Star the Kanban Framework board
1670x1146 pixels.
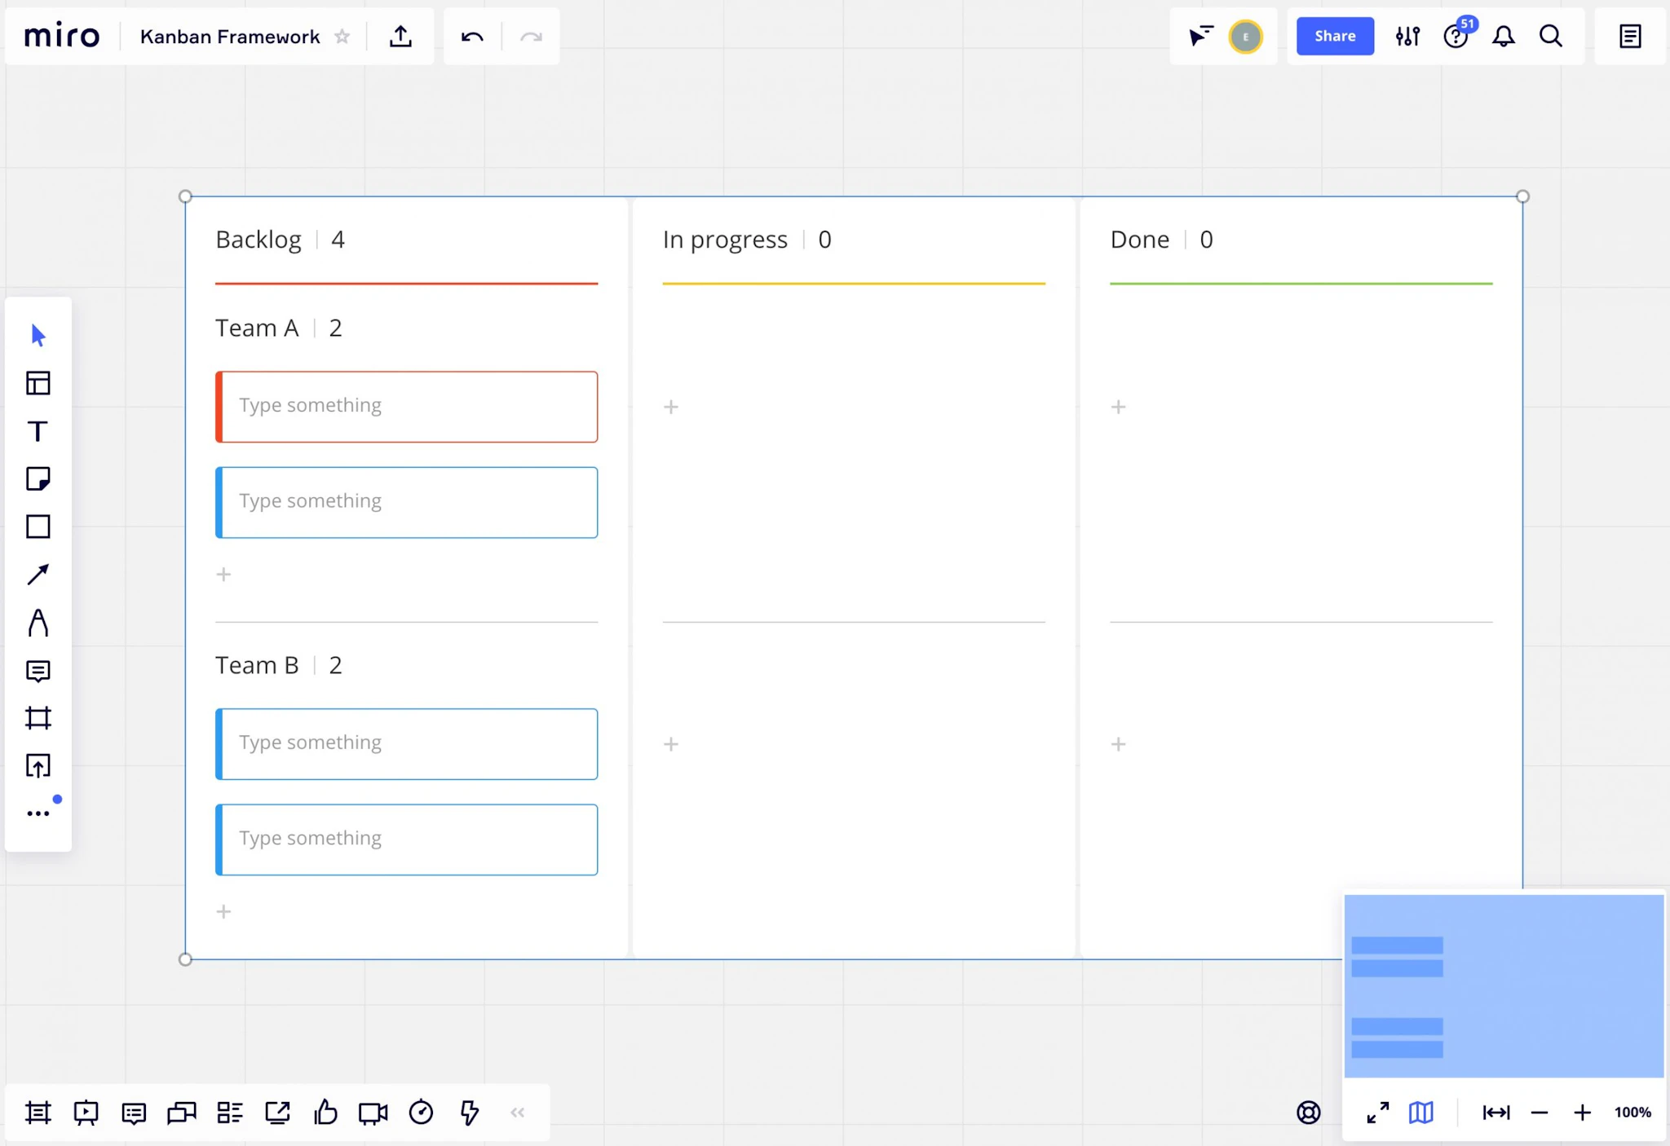click(x=342, y=37)
